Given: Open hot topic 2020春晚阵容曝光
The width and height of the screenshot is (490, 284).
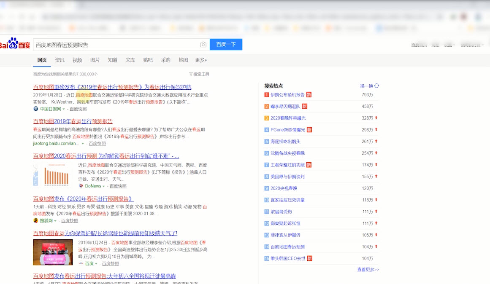Looking at the screenshot, I should pos(288,118).
